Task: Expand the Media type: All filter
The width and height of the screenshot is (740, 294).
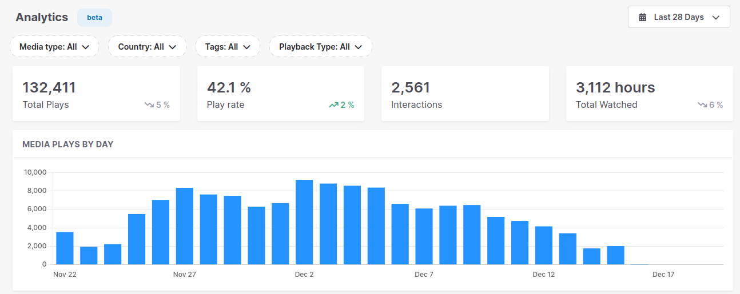Action: pos(54,47)
